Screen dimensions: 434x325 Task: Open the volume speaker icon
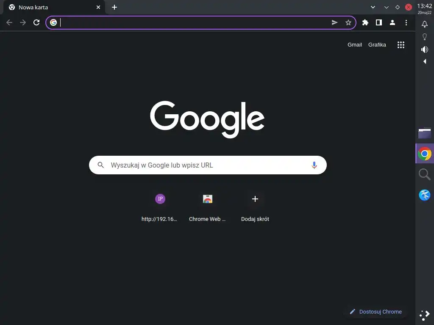tap(425, 50)
